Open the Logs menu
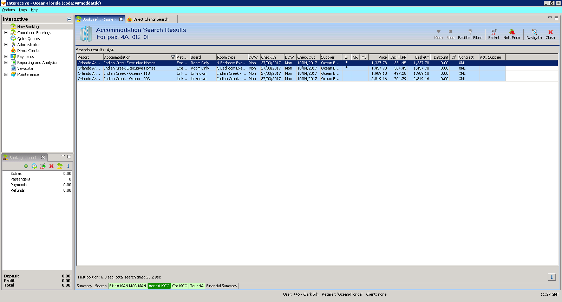Viewport: 562px width, 302px height. coord(23,10)
